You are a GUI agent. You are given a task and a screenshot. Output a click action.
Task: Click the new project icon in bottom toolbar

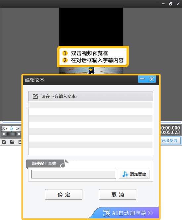click(4, 142)
